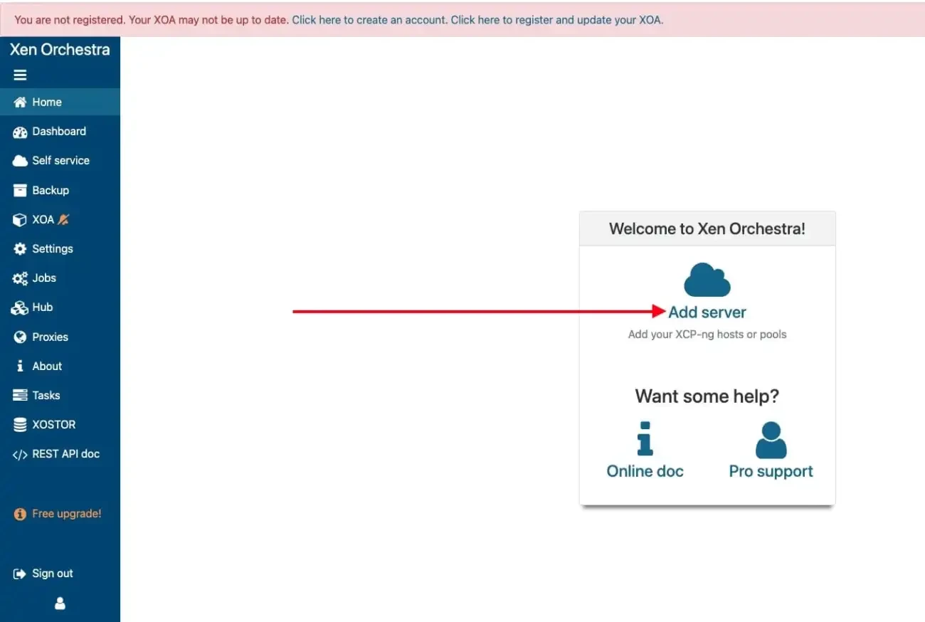Click the orange unregistered icon beside XOA
The height and width of the screenshot is (622, 925).
(64, 219)
